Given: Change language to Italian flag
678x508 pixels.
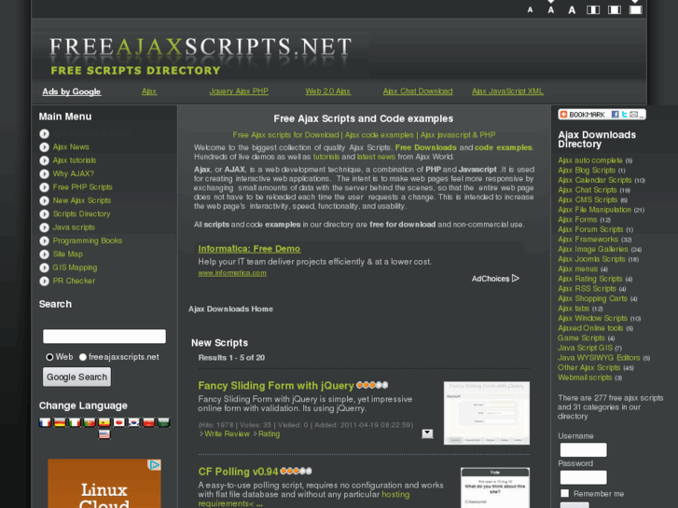Looking at the screenshot, I should tap(75, 422).
